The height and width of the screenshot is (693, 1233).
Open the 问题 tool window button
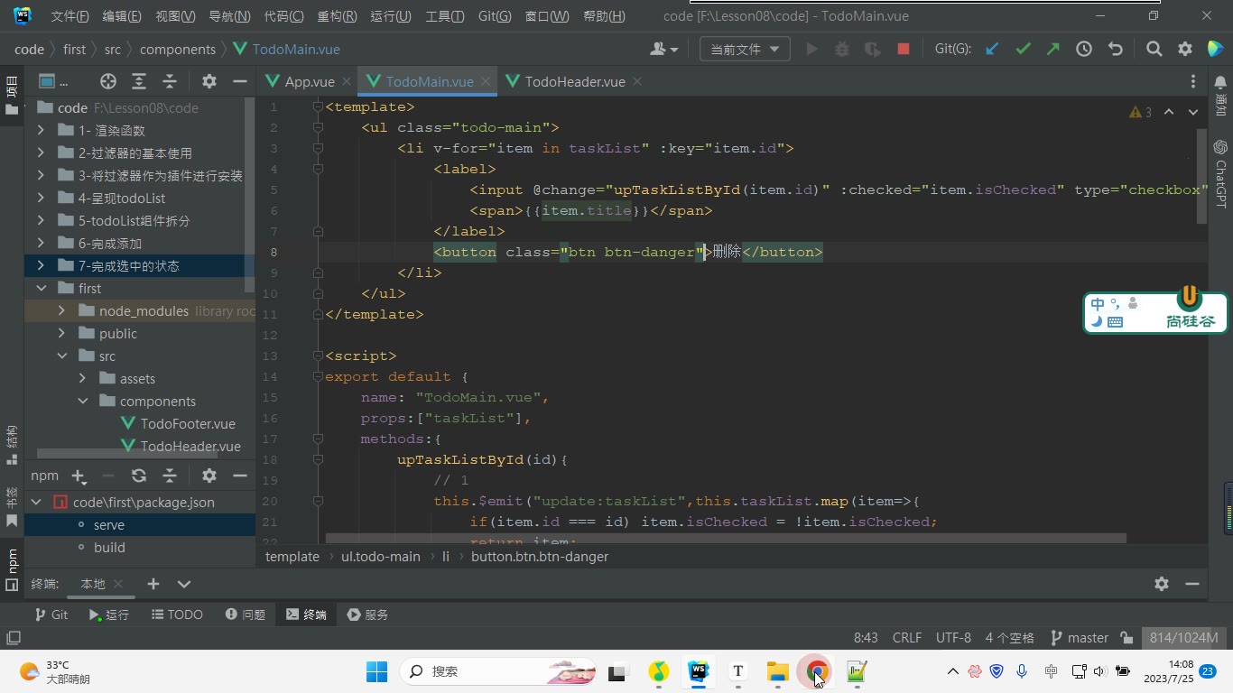tap(246, 614)
